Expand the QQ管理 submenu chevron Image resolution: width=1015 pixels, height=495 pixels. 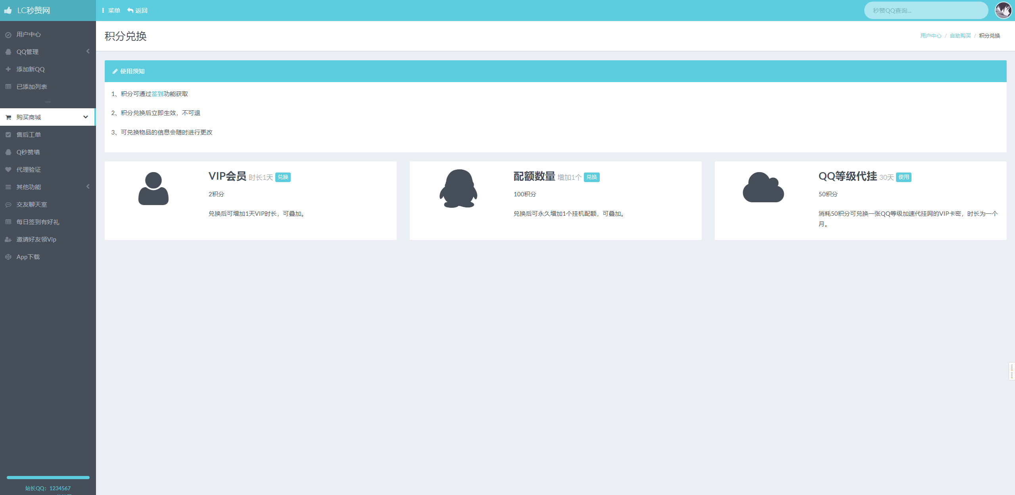pyautogui.click(x=88, y=51)
